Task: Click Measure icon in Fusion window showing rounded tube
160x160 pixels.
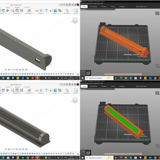Action: tap(37, 90)
